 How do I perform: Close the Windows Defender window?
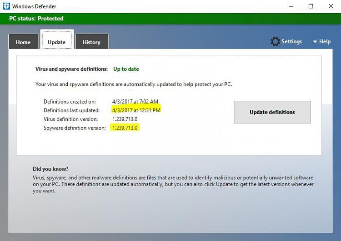[x=331, y=6]
